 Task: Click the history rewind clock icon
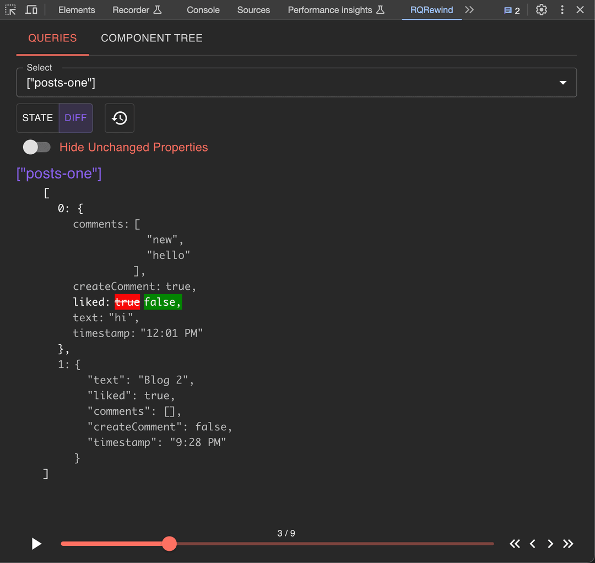[x=120, y=118]
